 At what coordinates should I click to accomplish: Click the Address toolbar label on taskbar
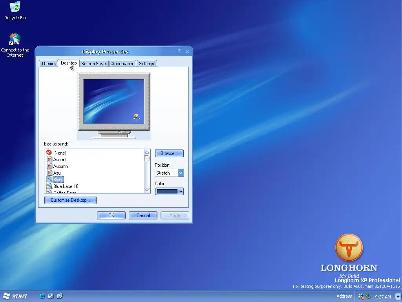click(344, 296)
